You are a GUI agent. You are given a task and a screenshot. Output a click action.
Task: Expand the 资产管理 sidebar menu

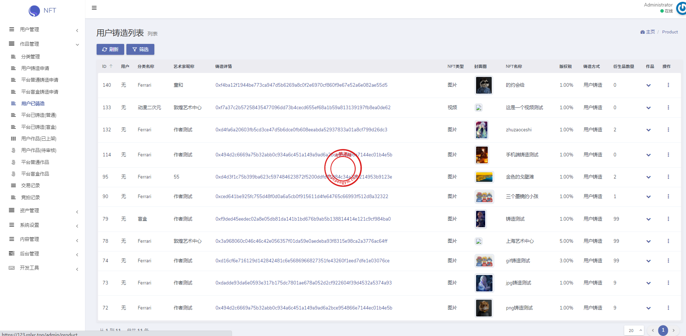click(x=43, y=210)
